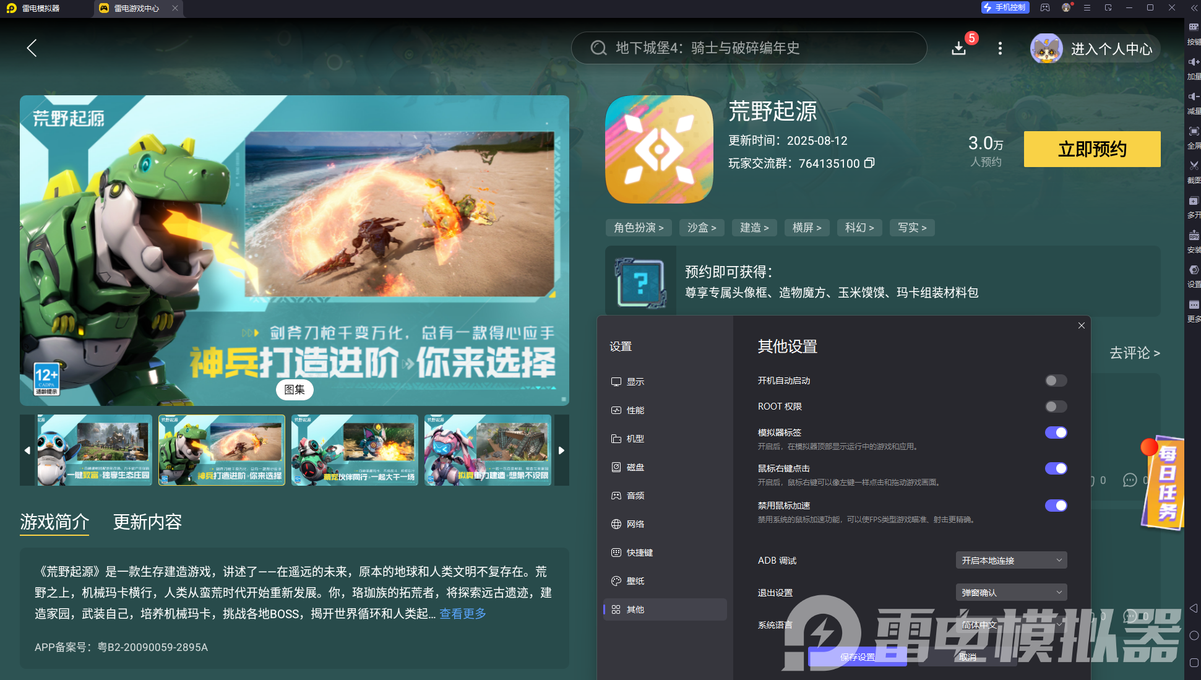Select the pink robot screenshot thumbnail
This screenshot has height=680, width=1201.
pyautogui.click(x=488, y=450)
